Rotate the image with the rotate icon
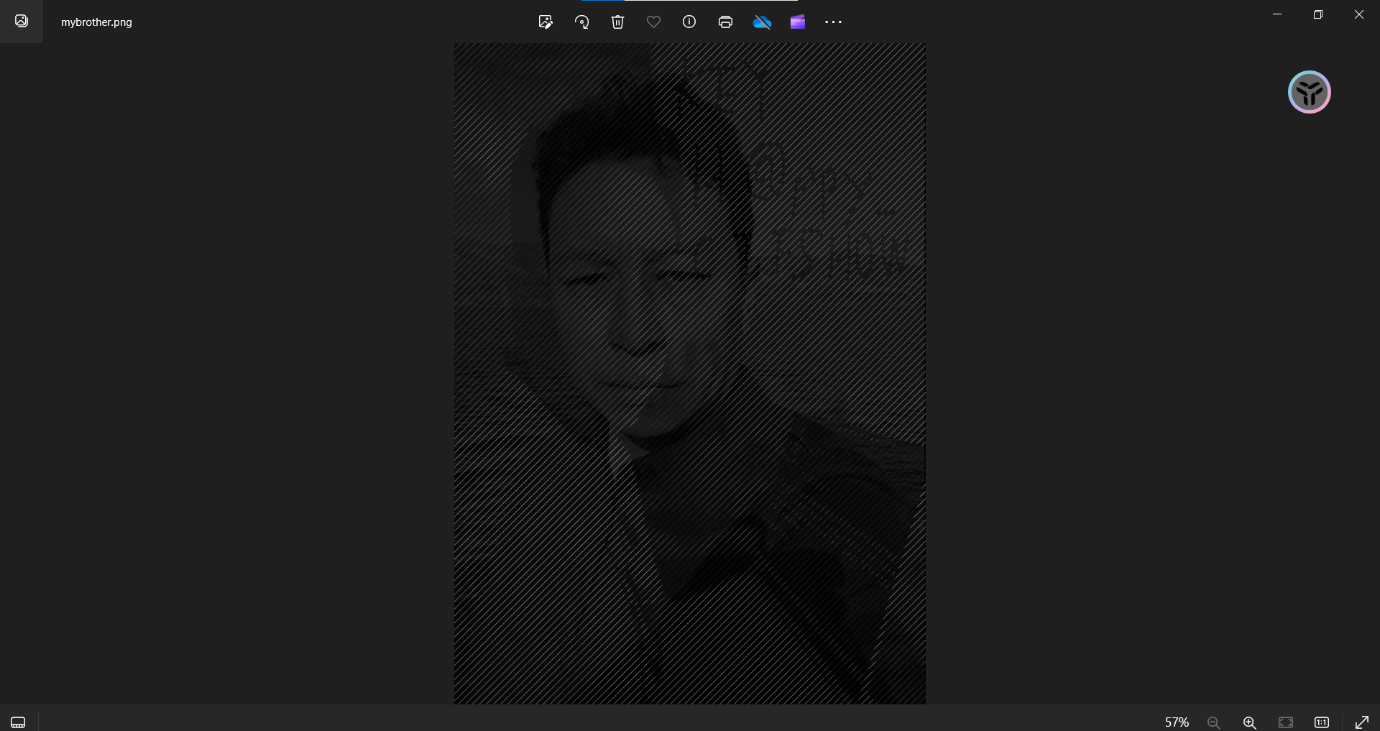 point(581,22)
